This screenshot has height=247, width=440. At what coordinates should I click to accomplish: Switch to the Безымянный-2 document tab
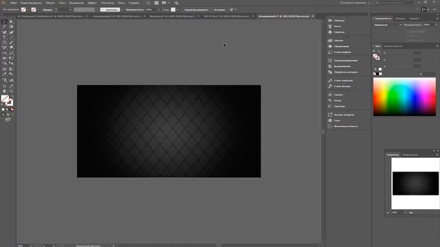(x=116, y=16)
